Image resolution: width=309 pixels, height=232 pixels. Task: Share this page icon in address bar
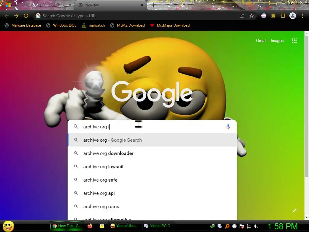pos(242,16)
